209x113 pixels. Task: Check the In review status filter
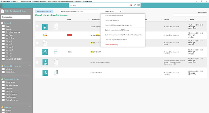pyautogui.click(x=4, y=91)
